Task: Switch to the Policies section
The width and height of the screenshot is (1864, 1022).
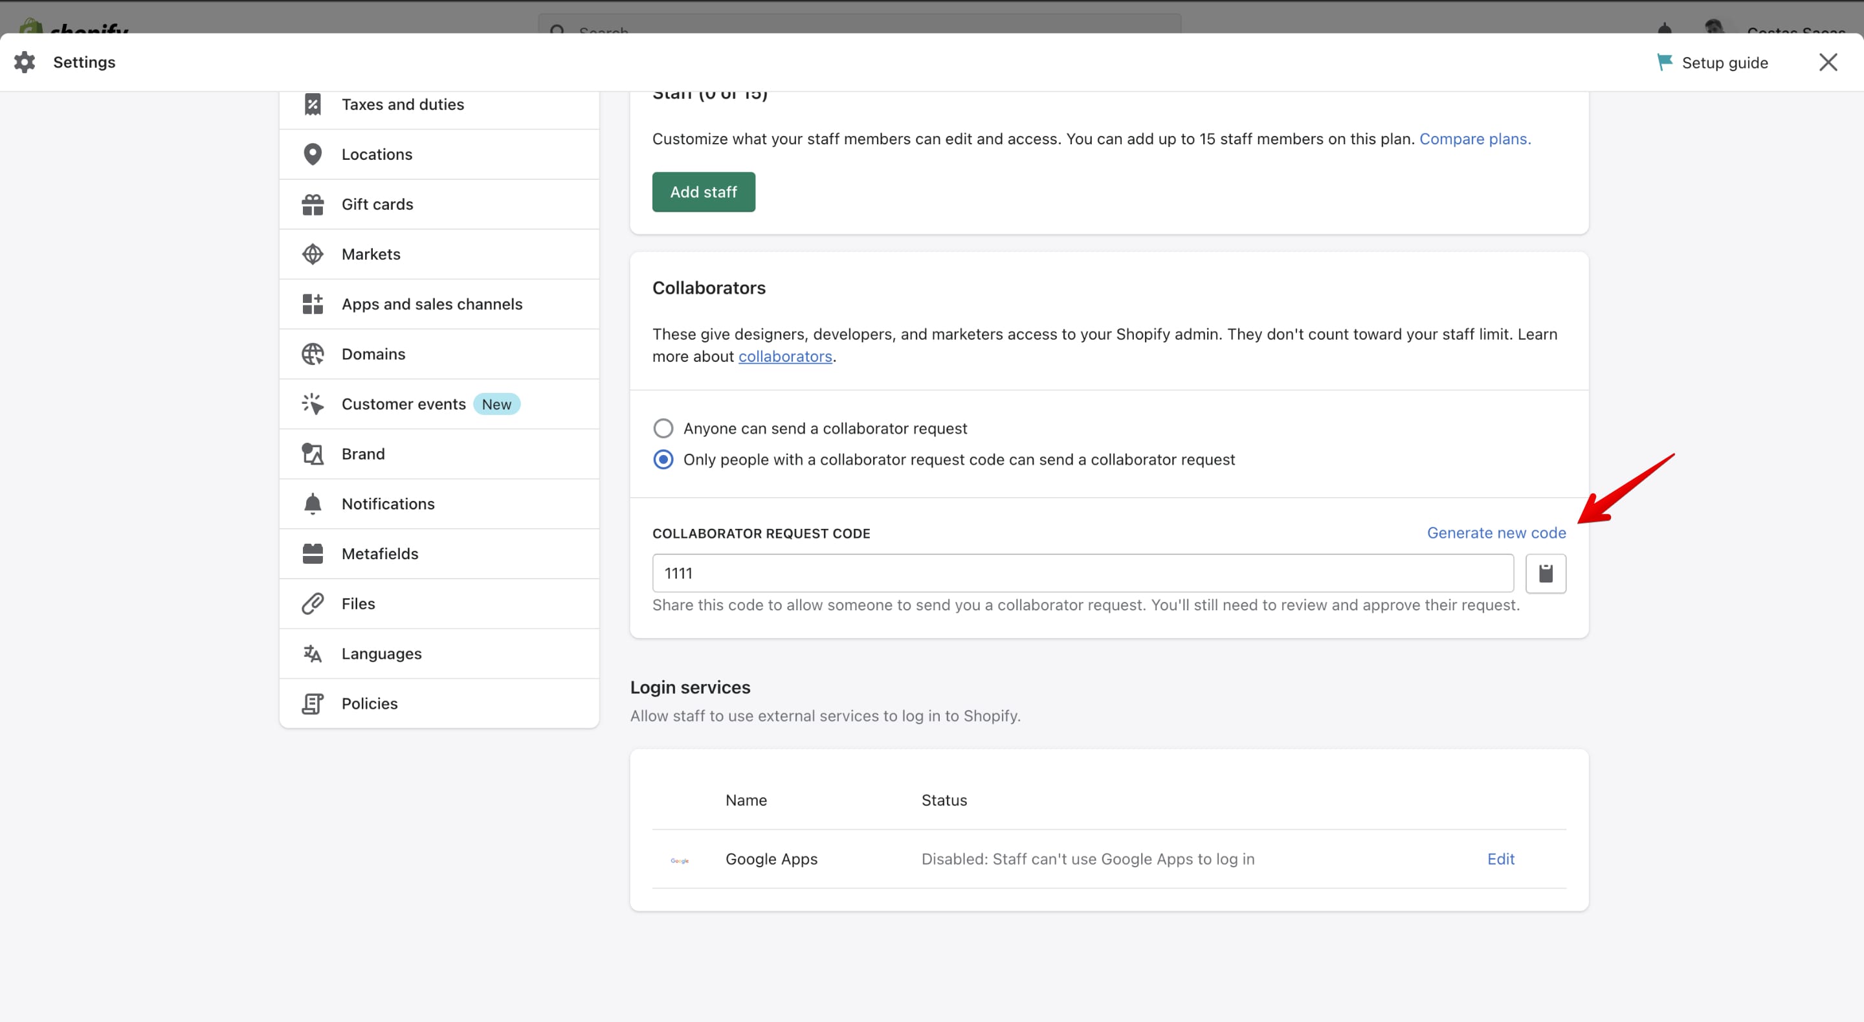Action: coord(369,703)
